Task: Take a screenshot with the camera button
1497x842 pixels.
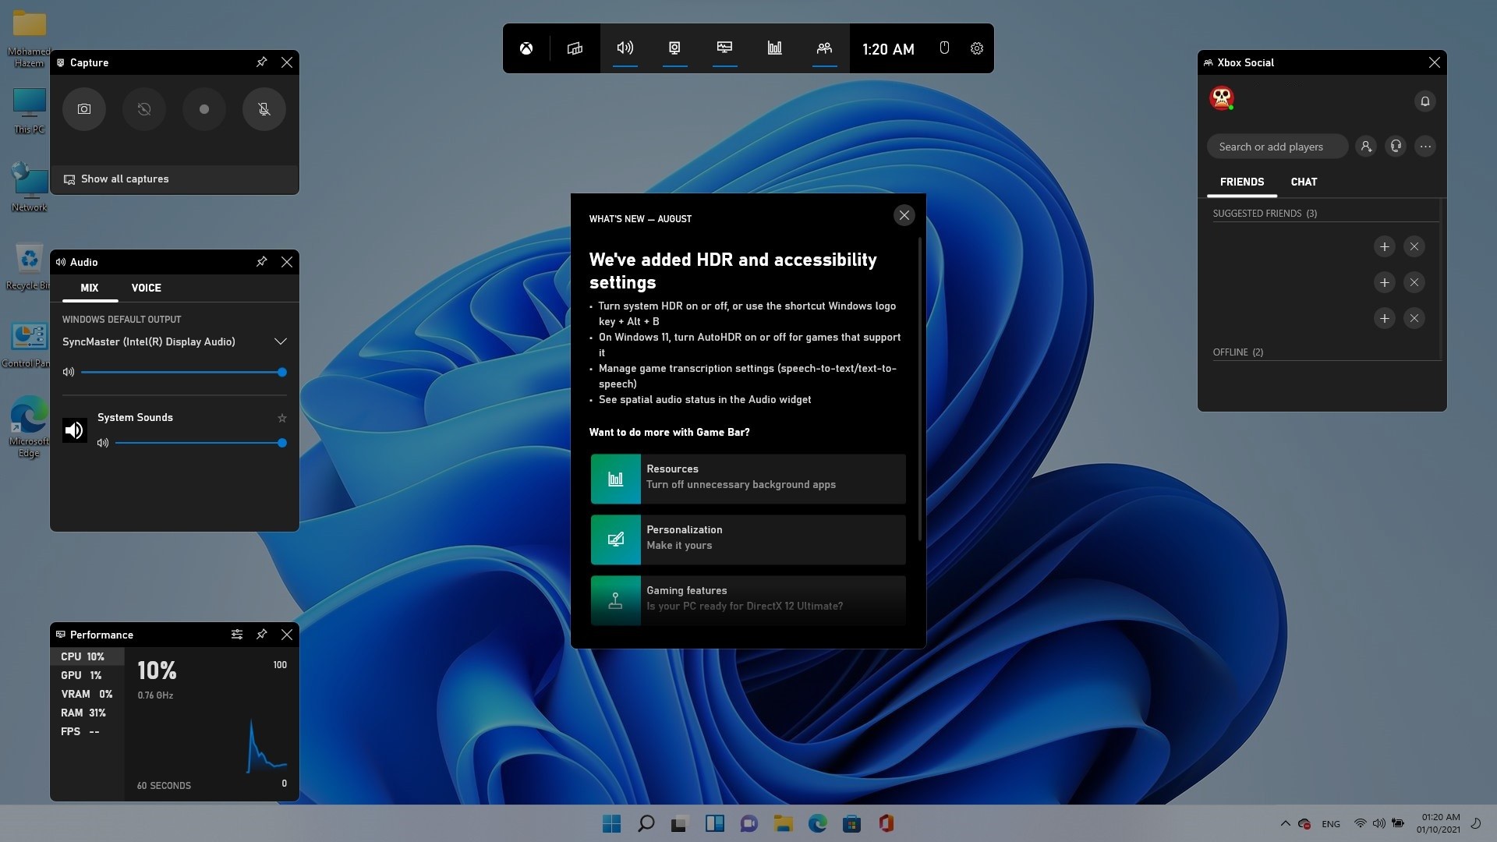Action: pos(84,109)
